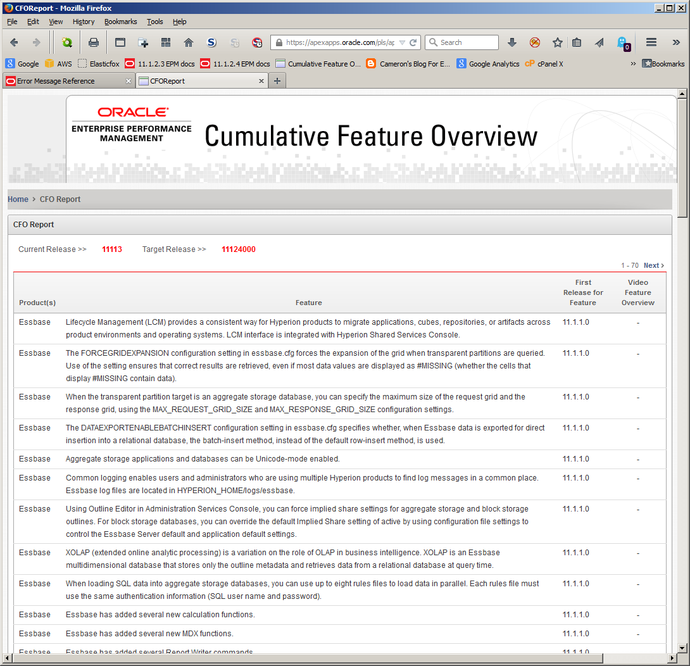Open Cumulative Feature O... bookmark
This screenshot has height=666, width=690.
(318, 64)
